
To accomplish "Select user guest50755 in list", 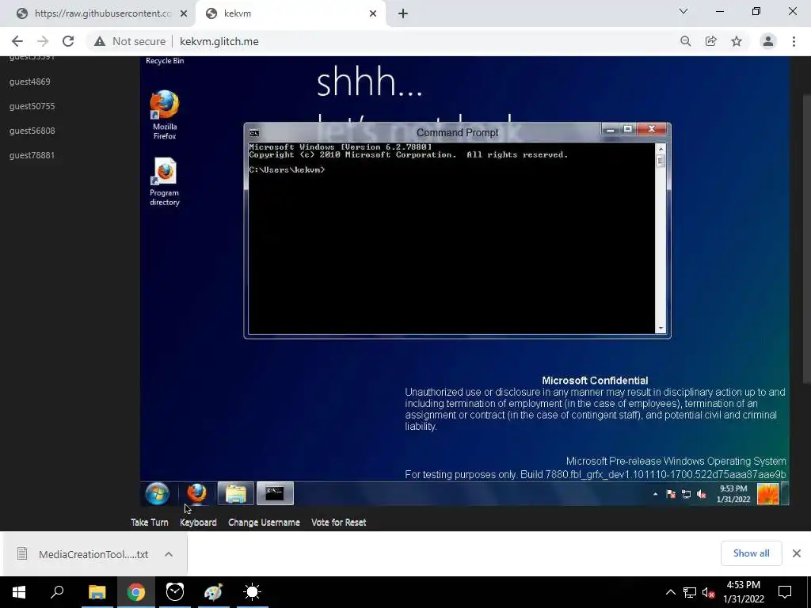I will click(x=32, y=106).
